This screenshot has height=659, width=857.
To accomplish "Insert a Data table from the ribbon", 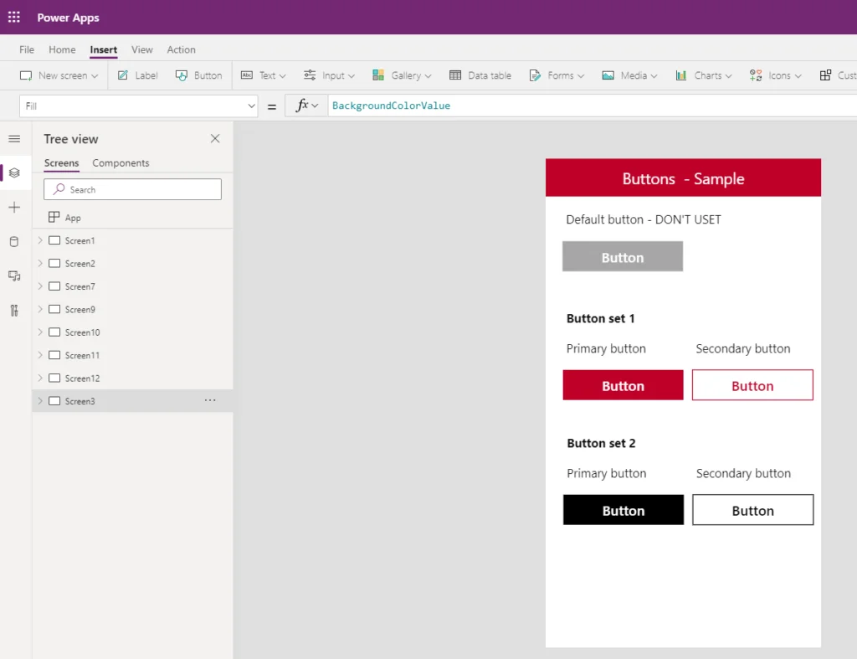I will click(x=480, y=75).
